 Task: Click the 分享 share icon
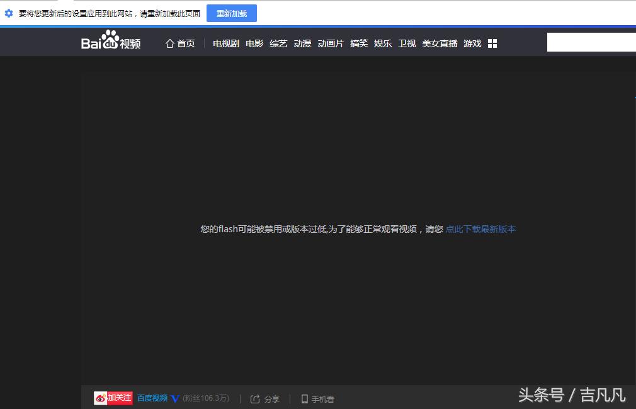[254, 398]
